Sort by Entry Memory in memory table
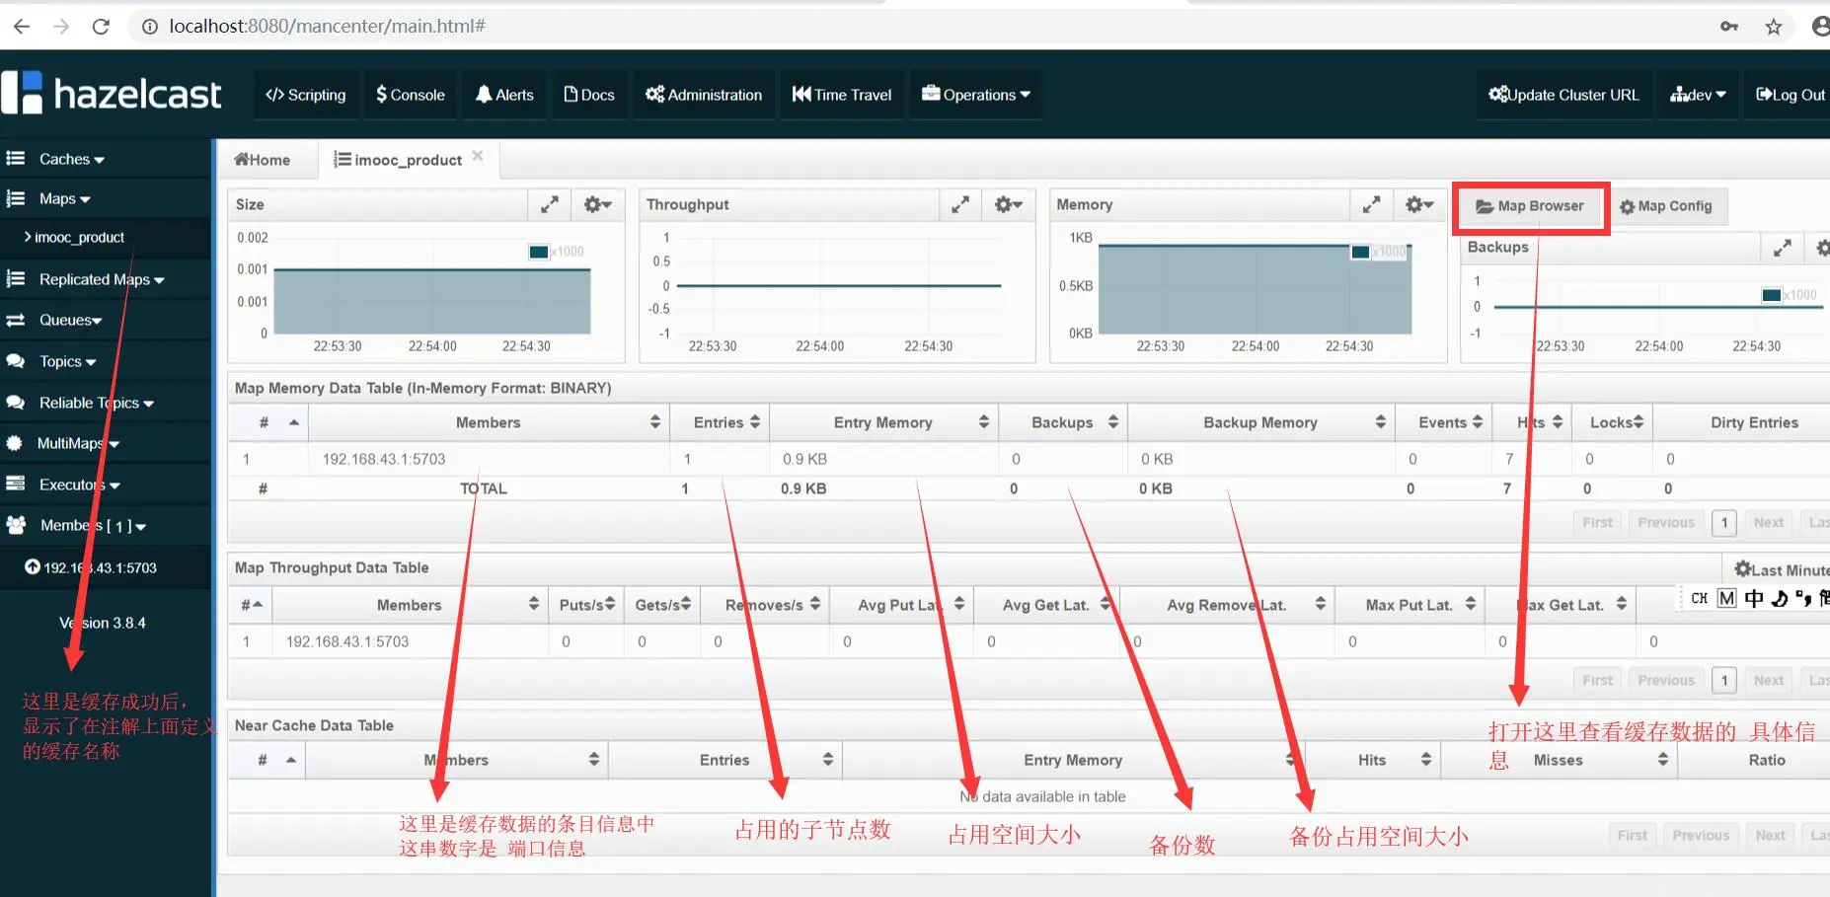Viewport: 1830px width, 897px height. (x=883, y=422)
